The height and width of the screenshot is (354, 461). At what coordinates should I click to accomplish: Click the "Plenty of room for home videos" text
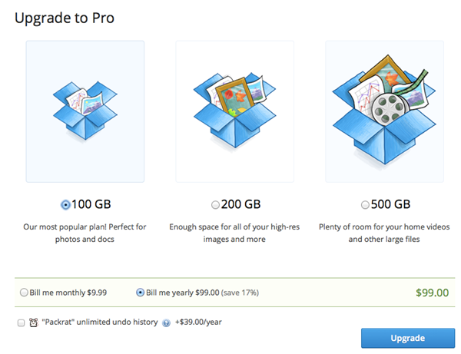pos(383,233)
